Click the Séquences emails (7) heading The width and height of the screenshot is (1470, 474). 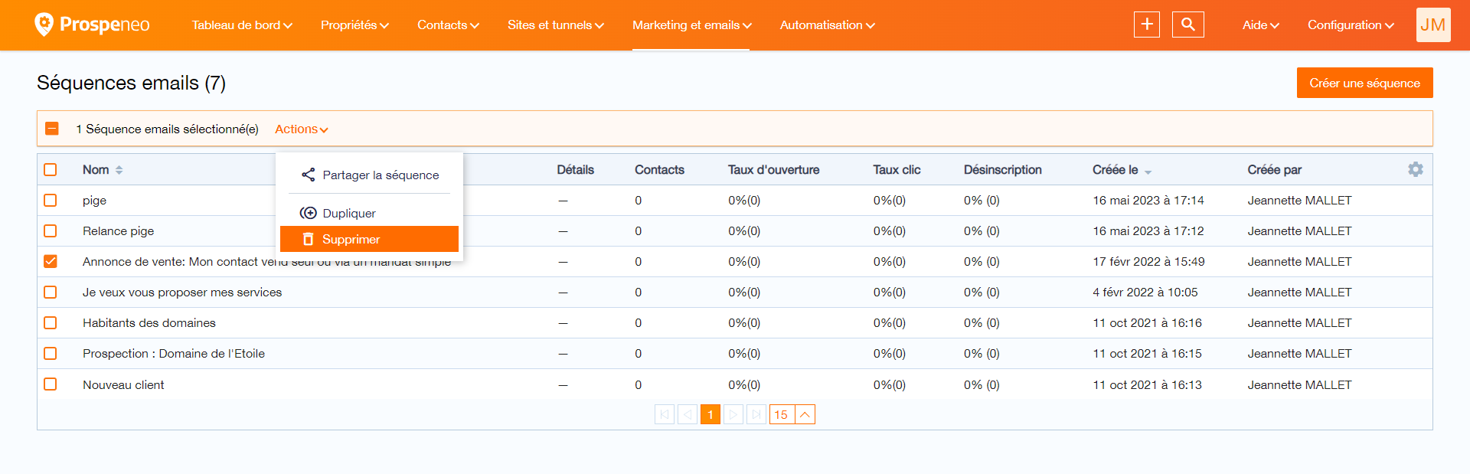pyautogui.click(x=131, y=83)
